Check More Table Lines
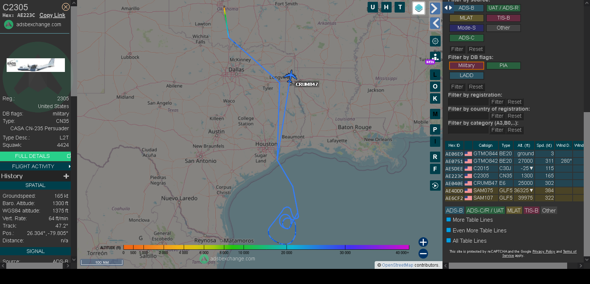Viewport: 590px width, 284px height. click(x=449, y=219)
